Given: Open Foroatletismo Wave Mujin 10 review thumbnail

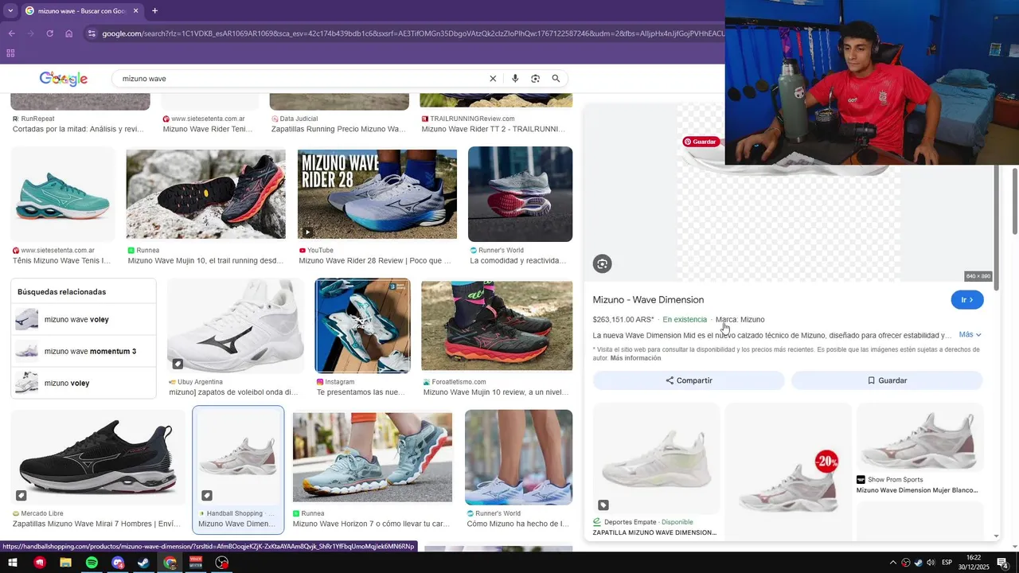Looking at the screenshot, I should coord(497,325).
